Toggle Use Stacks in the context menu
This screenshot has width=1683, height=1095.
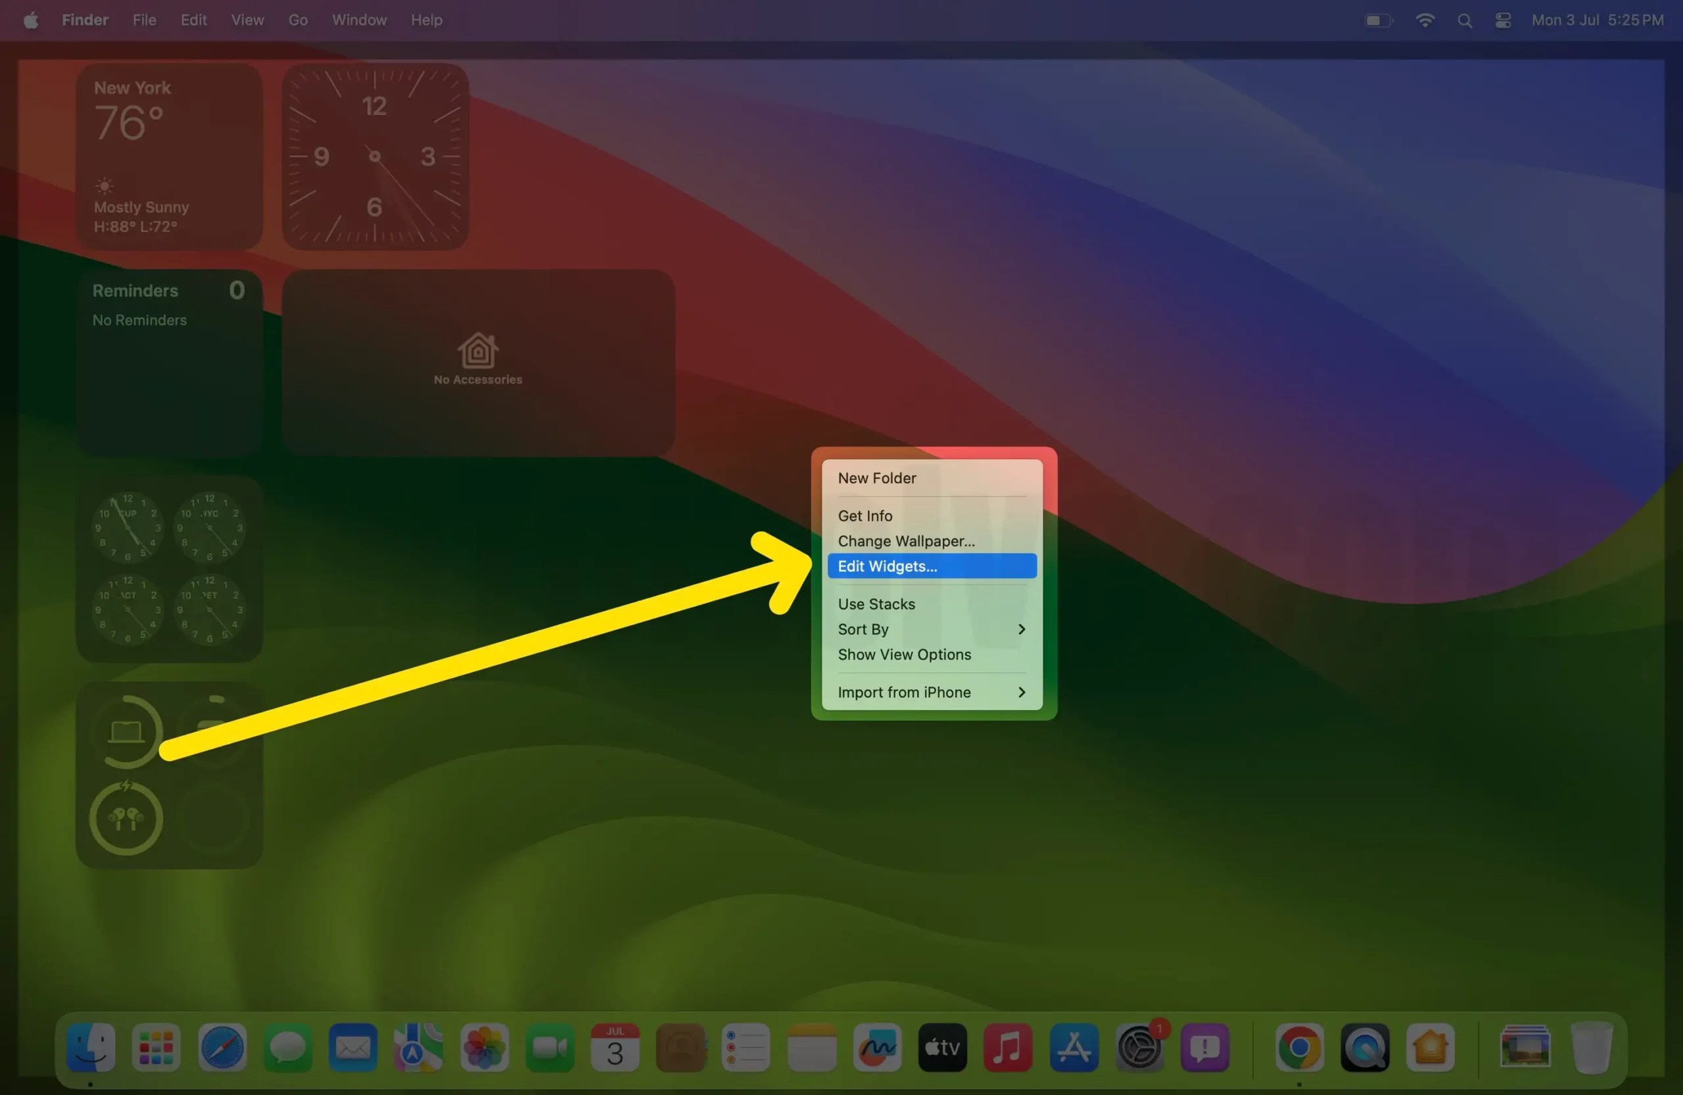pyautogui.click(x=876, y=603)
